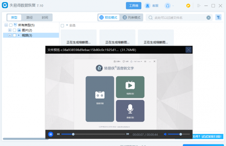The height and width of the screenshot is (146, 226).
Task: Open the hamburger settings menu icon
Action: click(199, 6)
